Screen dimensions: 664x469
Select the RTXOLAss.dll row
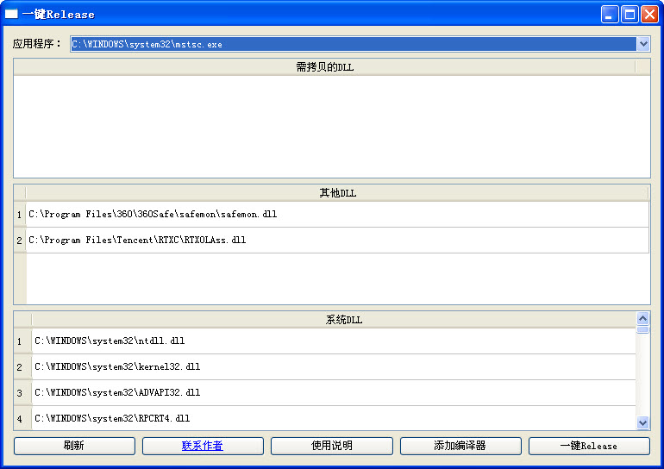[x=137, y=240]
